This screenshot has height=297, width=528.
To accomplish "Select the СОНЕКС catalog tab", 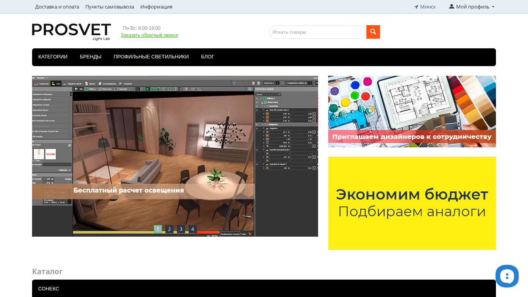I will [x=49, y=289].
